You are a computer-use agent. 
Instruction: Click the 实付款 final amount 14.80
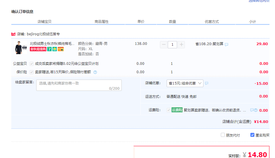[257, 155]
